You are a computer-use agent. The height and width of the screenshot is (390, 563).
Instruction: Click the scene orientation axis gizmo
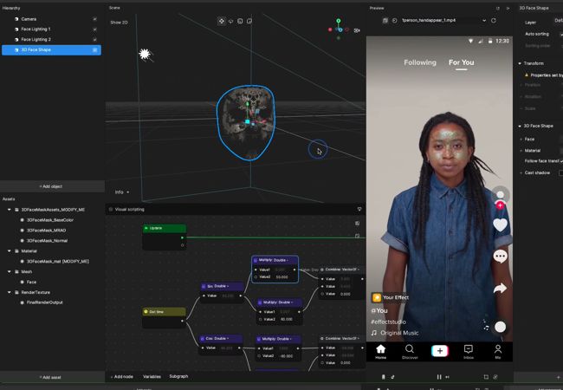pyautogui.click(x=338, y=29)
